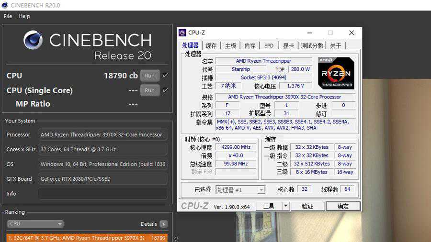431x242 pixels.
Task: Click the Info text field
Action: [x=102, y=194]
